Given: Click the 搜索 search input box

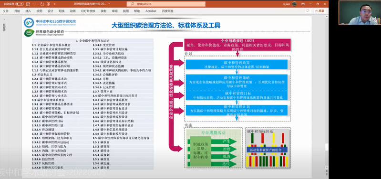Looking at the screenshot, I should (x=166, y=4).
